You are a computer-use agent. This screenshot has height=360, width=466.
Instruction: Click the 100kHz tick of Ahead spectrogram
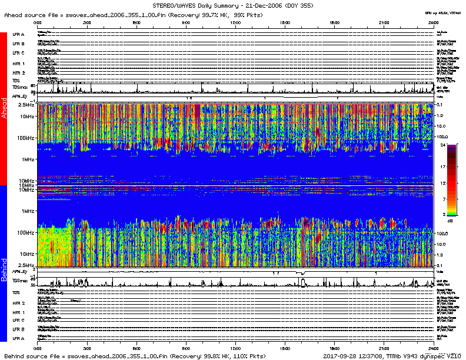point(26,138)
